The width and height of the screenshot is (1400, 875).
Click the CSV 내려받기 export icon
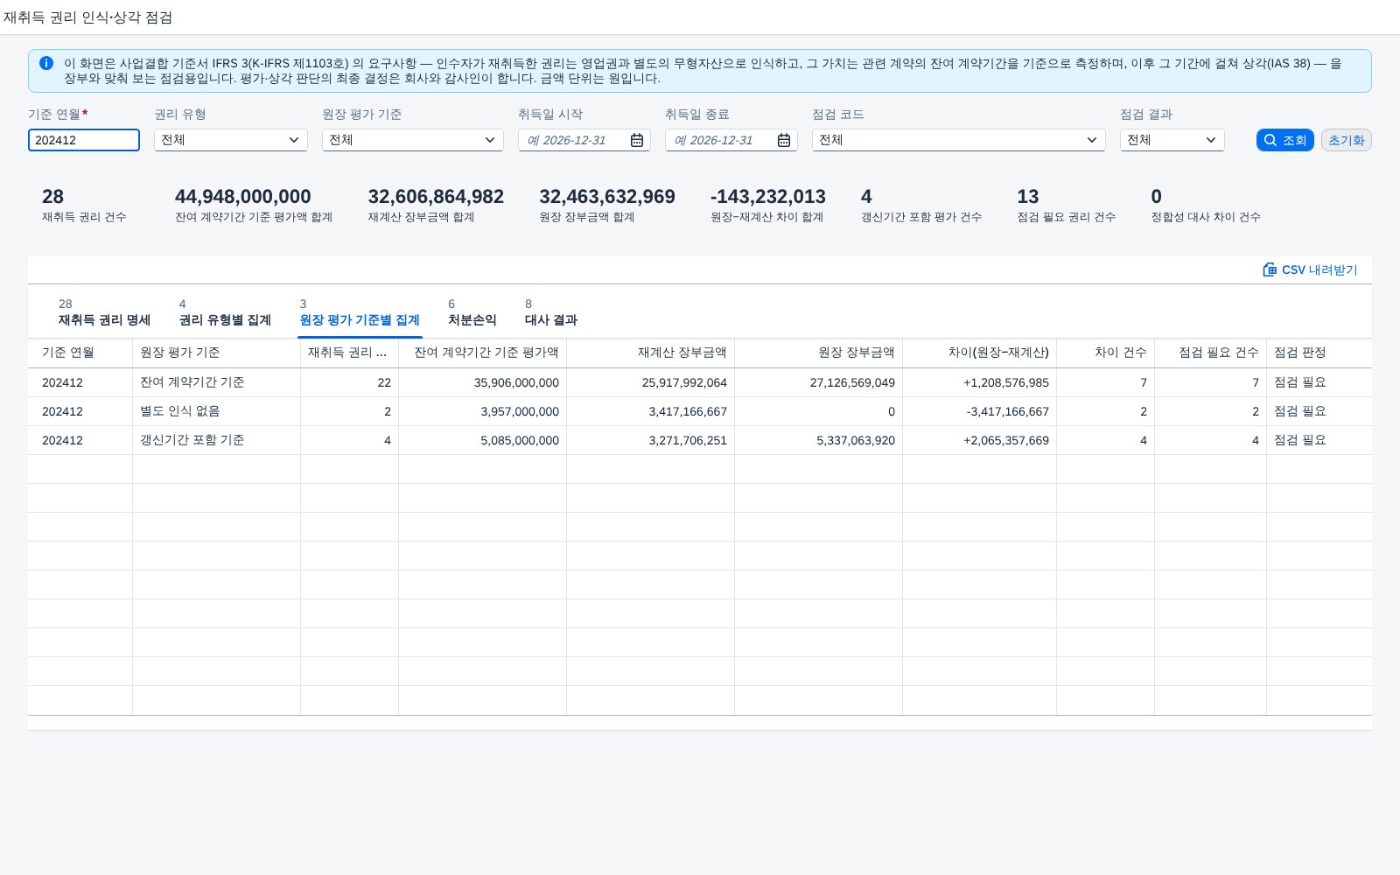pos(1270,269)
